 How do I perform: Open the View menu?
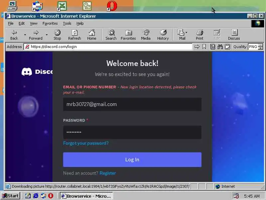pyautogui.click(x=34, y=23)
